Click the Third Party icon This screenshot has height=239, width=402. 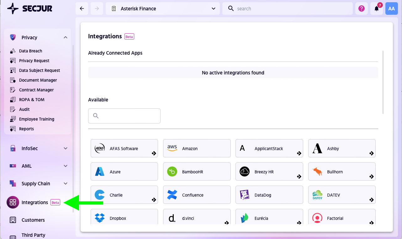pyautogui.click(x=13, y=237)
